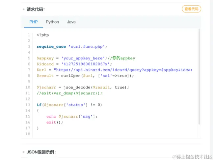214x161 pixels.
Task: Click the $appkey assignment line
Action: 86,58
